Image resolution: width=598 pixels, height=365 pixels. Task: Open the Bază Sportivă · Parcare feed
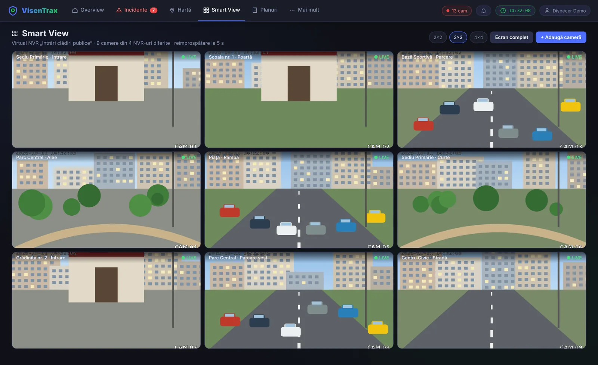(491, 100)
